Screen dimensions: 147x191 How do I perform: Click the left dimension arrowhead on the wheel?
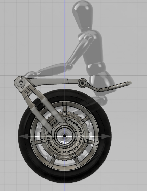(x=23, y=136)
